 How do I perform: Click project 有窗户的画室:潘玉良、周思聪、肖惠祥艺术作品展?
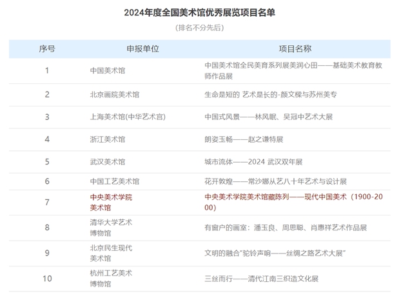click(286, 228)
